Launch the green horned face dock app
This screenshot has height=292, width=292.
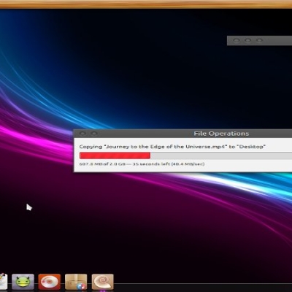pos(23,282)
